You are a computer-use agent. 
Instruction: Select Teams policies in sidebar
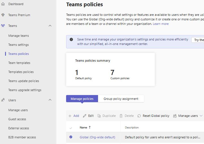[19, 54]
